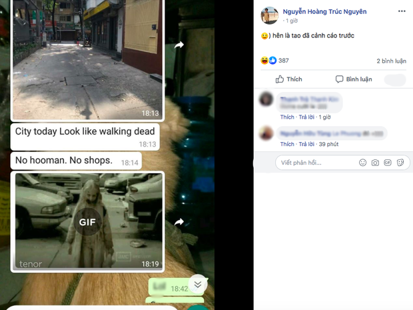413x310 pixels.
Task: Open the emoji picker in the comment box
Action: pos(362,163)
